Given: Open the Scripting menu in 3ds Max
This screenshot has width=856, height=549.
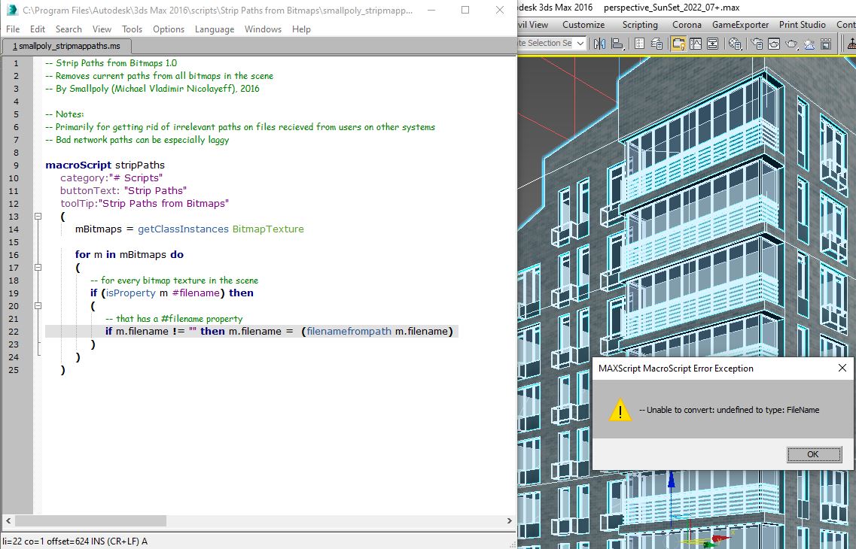Looking at the screenshot, I should (640, 25).
